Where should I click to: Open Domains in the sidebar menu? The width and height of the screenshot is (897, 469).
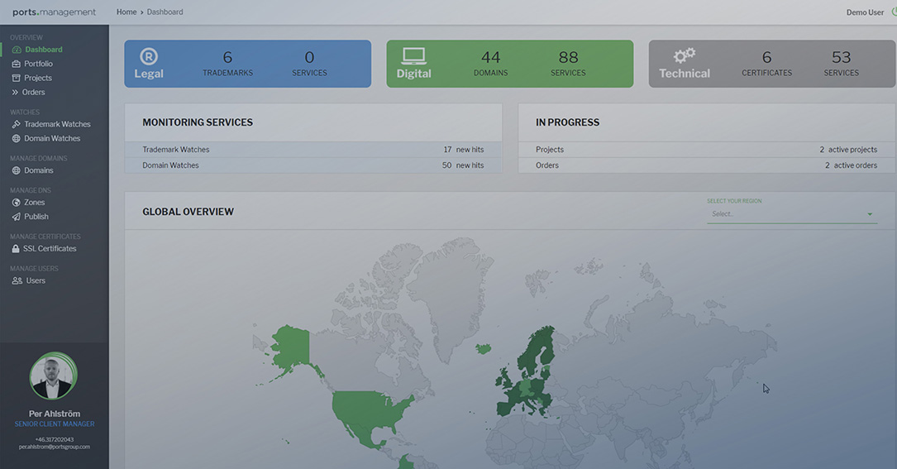[38, 170]
